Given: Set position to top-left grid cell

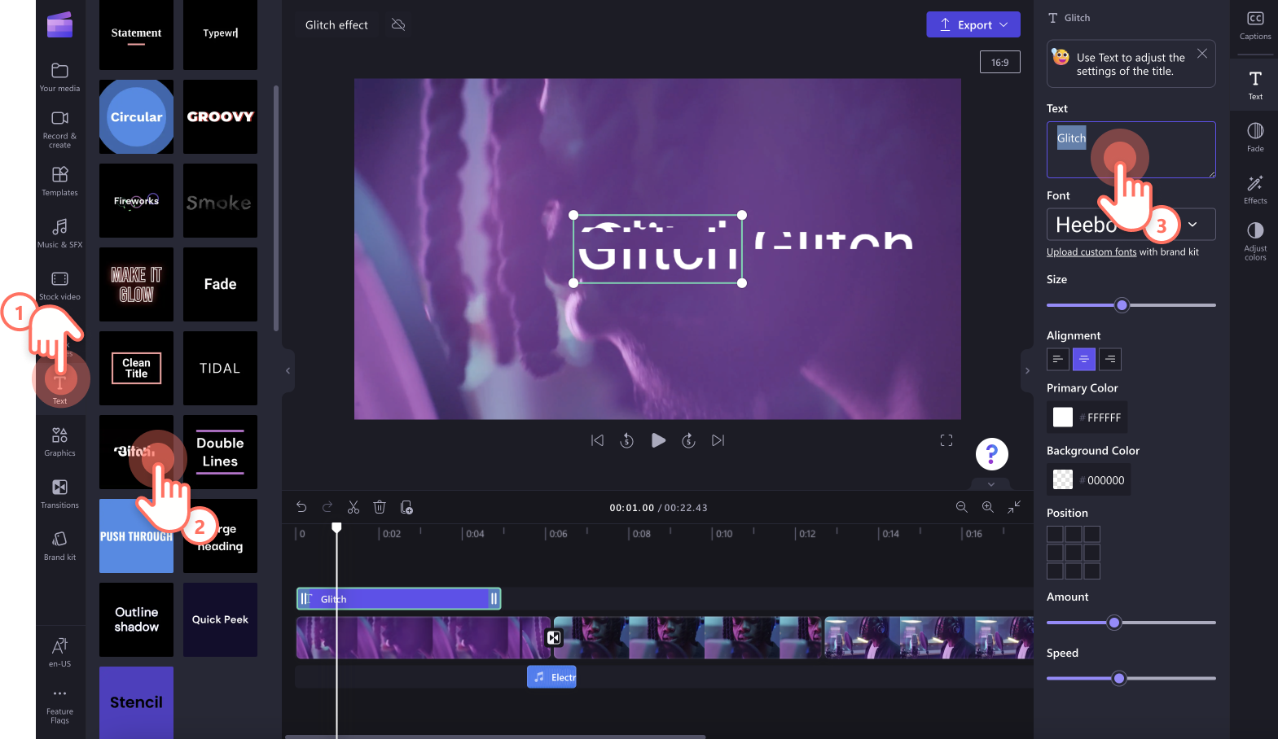Looking at the screenshot, I should pyautogui.click(x=1055, y=534).
